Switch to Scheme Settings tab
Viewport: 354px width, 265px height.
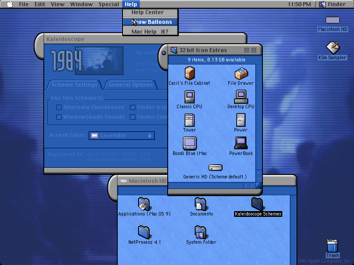tap(74, 85)
